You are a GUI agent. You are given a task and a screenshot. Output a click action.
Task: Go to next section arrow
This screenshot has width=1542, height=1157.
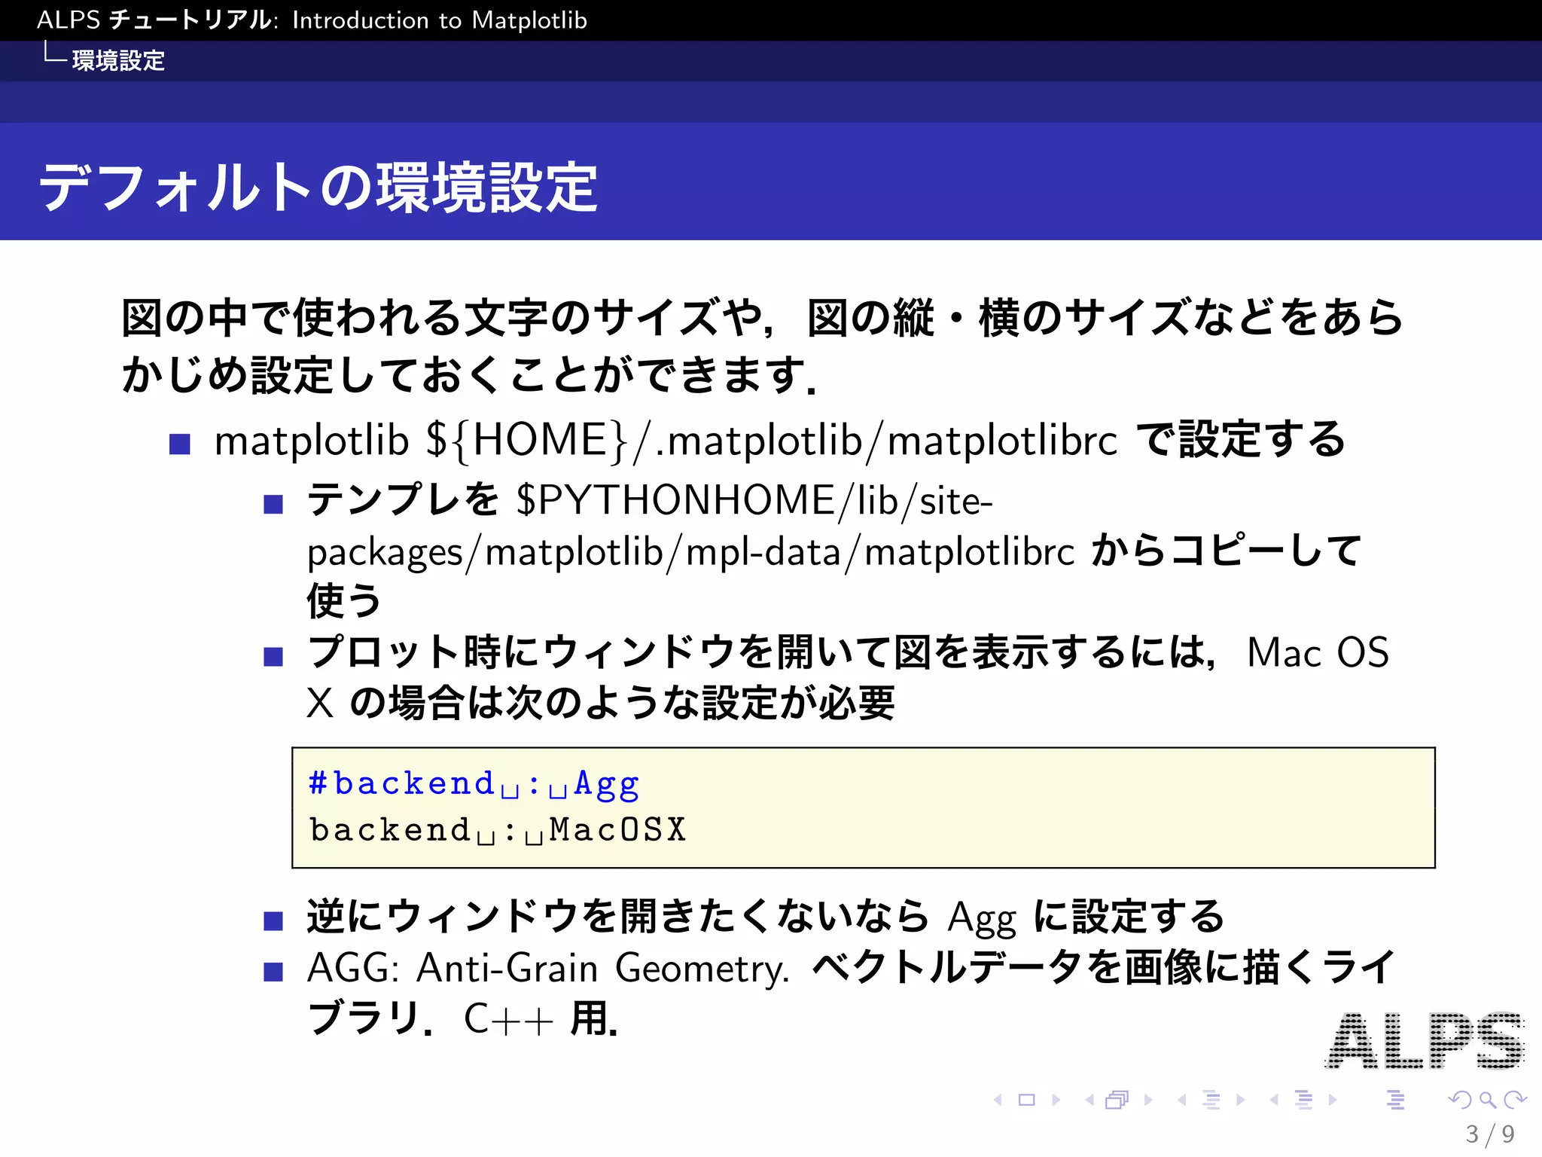[1333, 1100]
